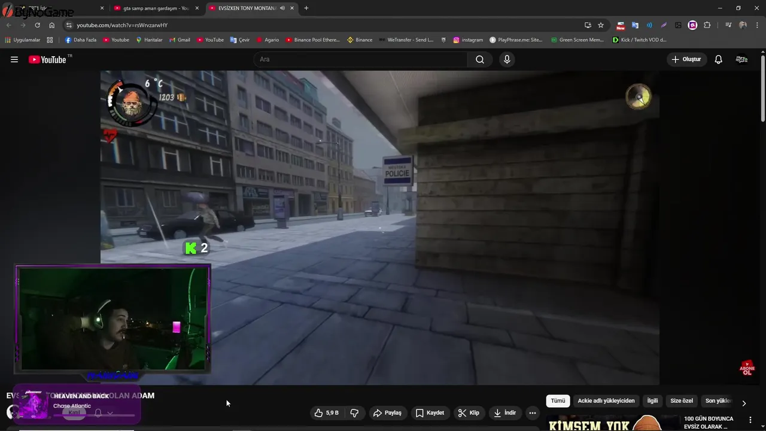Save video with Kaydet button
The height and width of the screenshot is (431, 766).
pyautogui.click(x=430, y=412)
